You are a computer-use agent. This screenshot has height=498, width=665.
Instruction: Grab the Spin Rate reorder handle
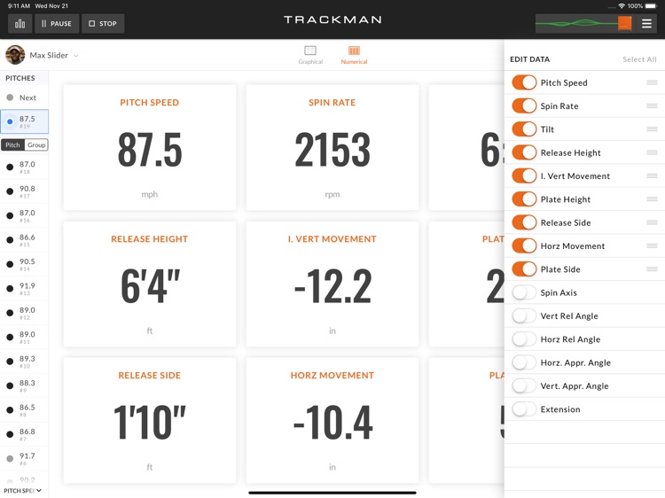(652, 105)
